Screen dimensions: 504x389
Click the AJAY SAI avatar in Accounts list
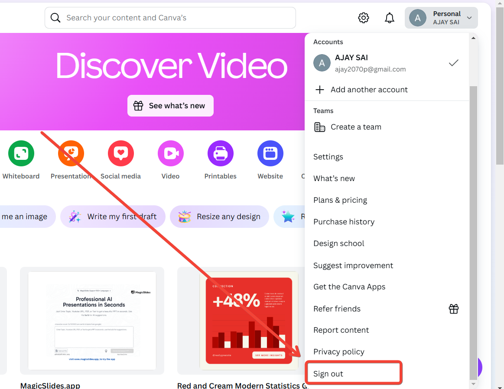tap(322, 63)
